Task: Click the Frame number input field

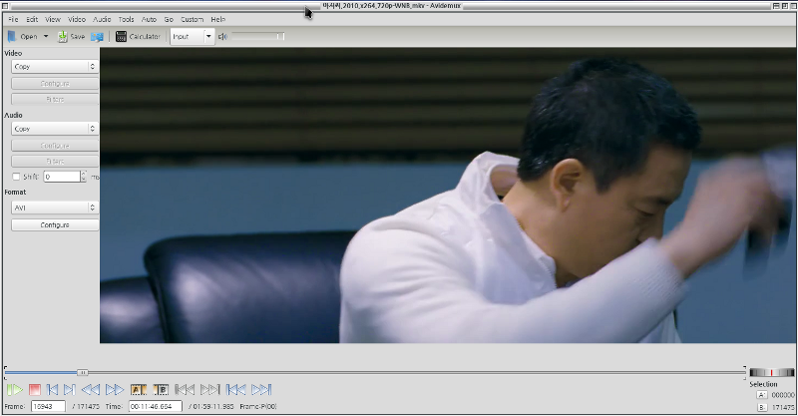Action: (x=48, y=406)
